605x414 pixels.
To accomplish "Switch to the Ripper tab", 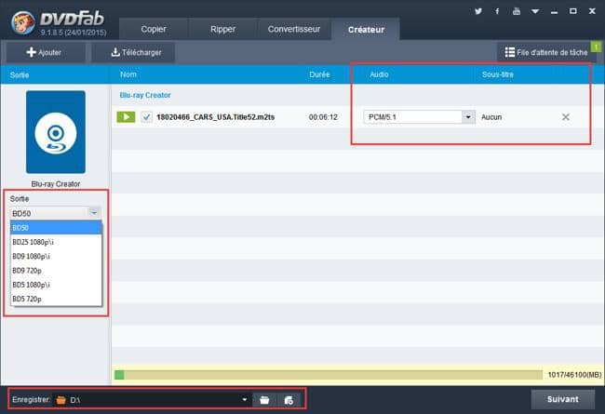I will tap(222, 30).
